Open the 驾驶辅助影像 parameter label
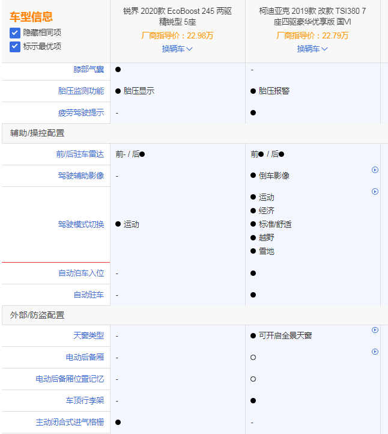 click(x=81, y=176)
